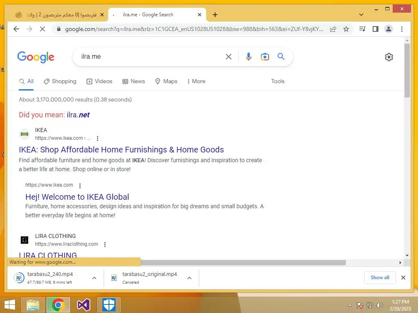Open tab search dropdown chevron

point(361,15)
